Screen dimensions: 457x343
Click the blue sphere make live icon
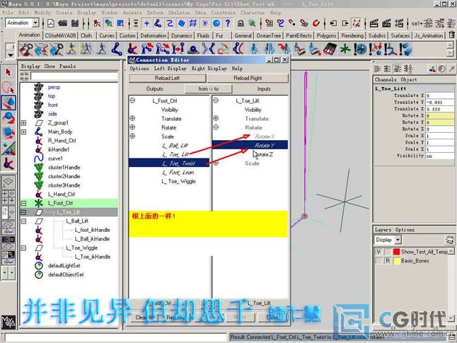click(216, 23)
